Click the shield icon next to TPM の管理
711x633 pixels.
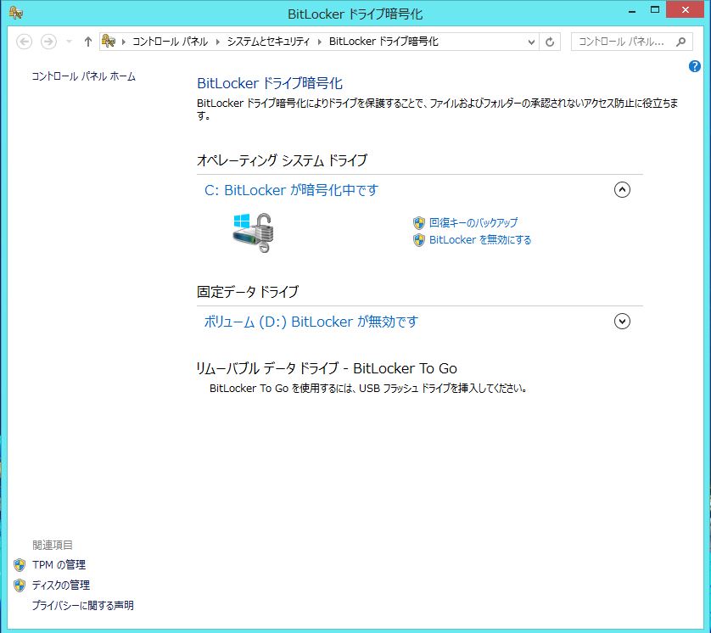pyautogui.click(x=20, y=565)
